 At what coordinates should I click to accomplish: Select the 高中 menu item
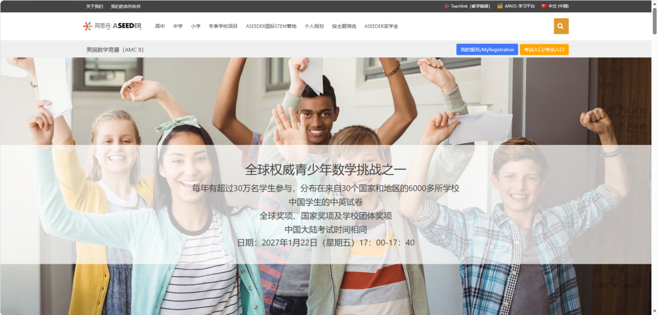click(160, 26)
